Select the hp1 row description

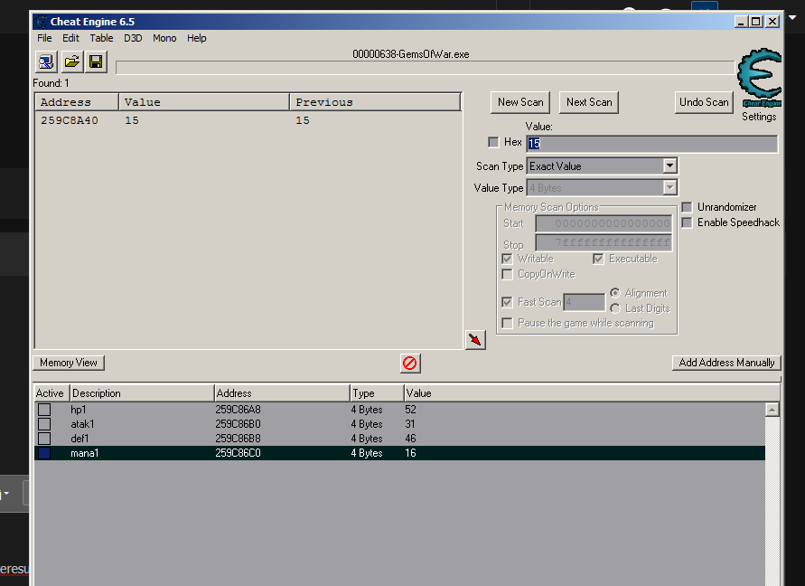[79, 410]
